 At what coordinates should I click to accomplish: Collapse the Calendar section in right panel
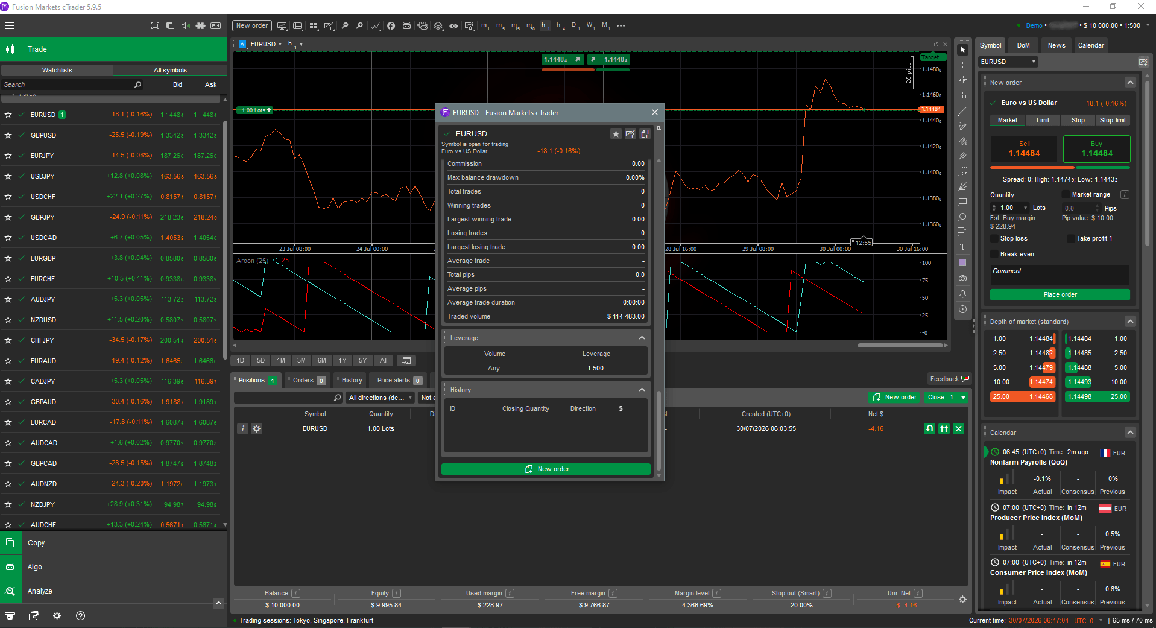(1131, 433)
